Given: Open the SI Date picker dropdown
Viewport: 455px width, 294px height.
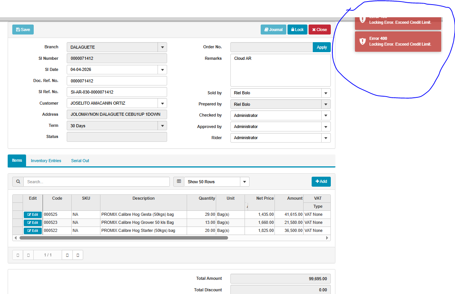Looking at the screenshot, I should [162, 70].
